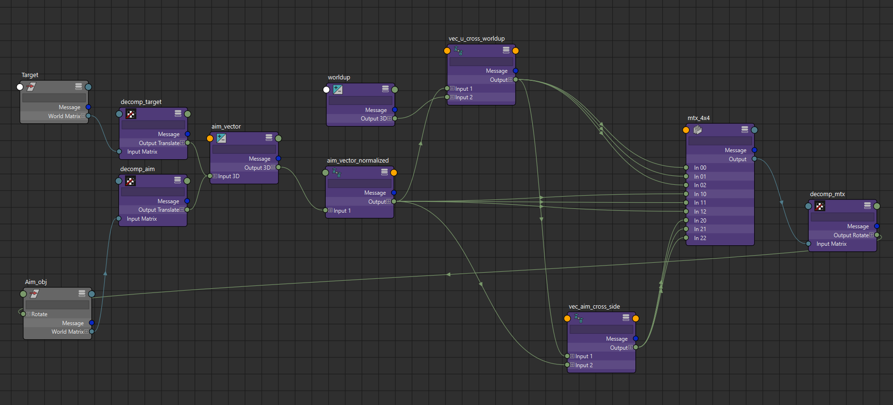The width and height of the screenshot is (893, 405).
Task: Click the aim_vector_normalized node icon
Action: (337, 173)
